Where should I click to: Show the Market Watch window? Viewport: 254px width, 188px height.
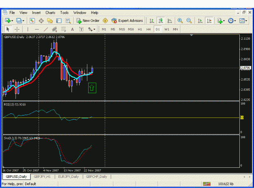32,21
